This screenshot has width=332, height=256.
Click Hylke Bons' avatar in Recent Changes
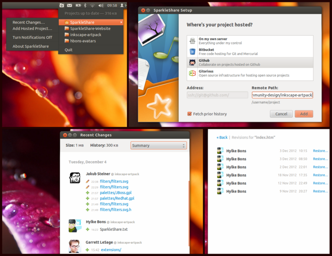pos(75,226)
